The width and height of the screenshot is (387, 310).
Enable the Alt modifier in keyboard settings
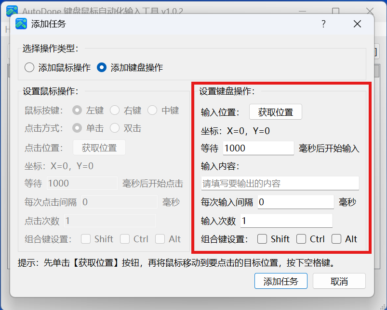click(x=336, y=238)
